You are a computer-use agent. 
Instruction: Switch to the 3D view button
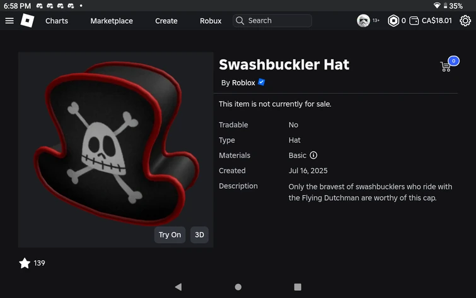tap(199, 235)
